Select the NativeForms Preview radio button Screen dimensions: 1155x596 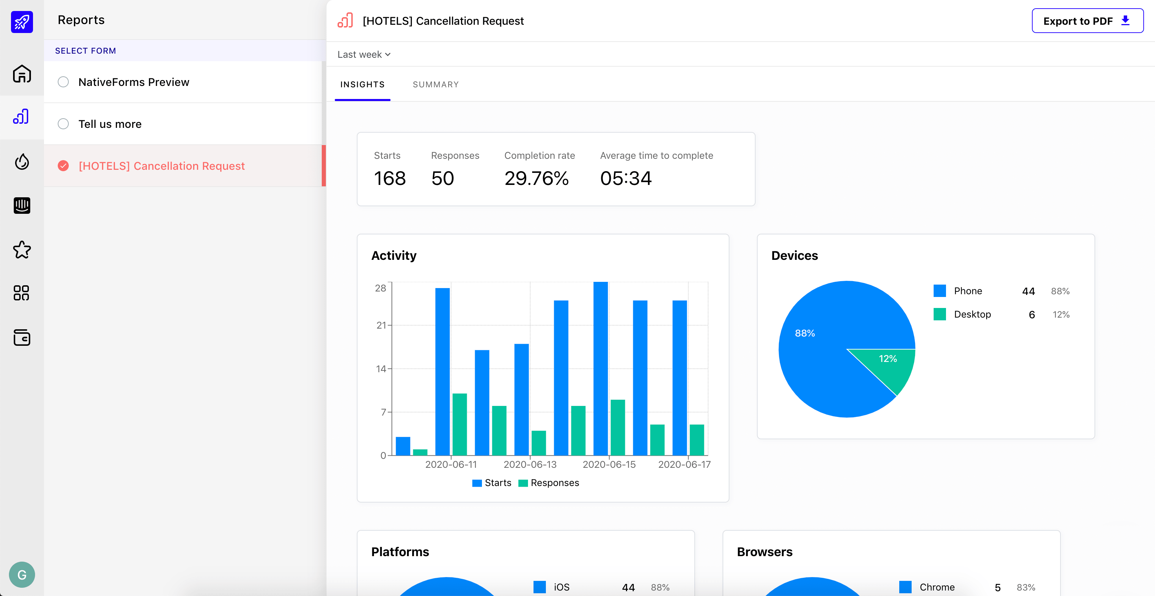pyautogui.click(x=63, y=82)
